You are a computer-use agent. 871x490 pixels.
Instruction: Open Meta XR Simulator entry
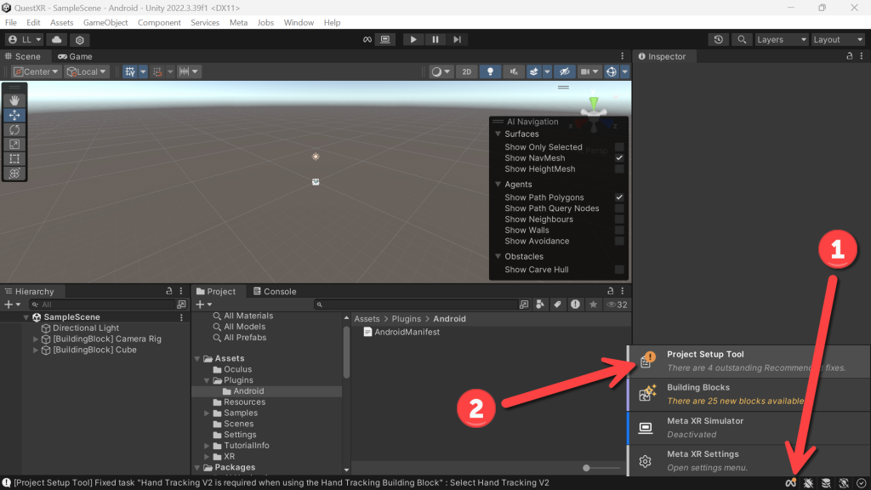tap(749, 428)
